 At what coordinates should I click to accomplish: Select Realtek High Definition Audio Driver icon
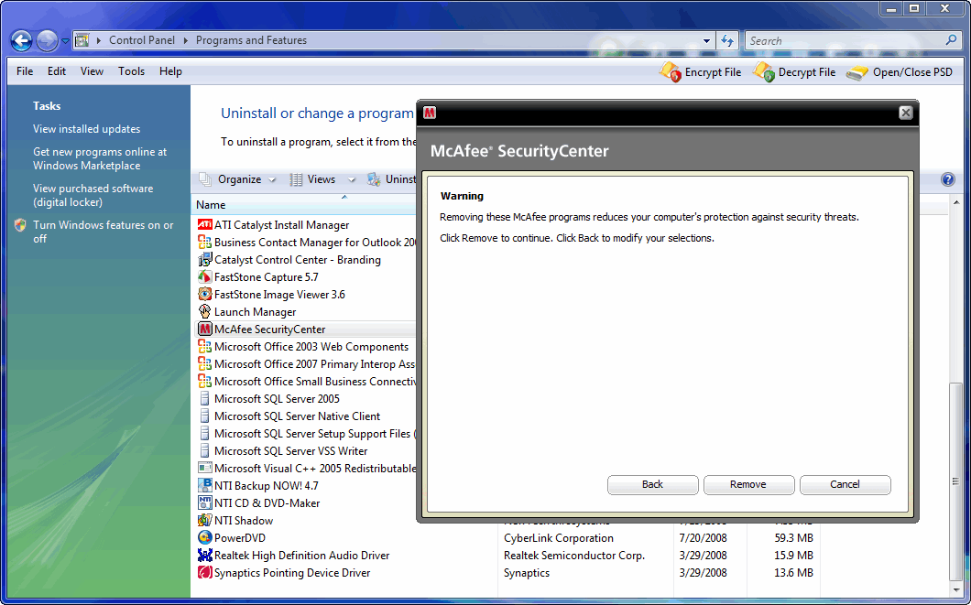tap(205, 555)
